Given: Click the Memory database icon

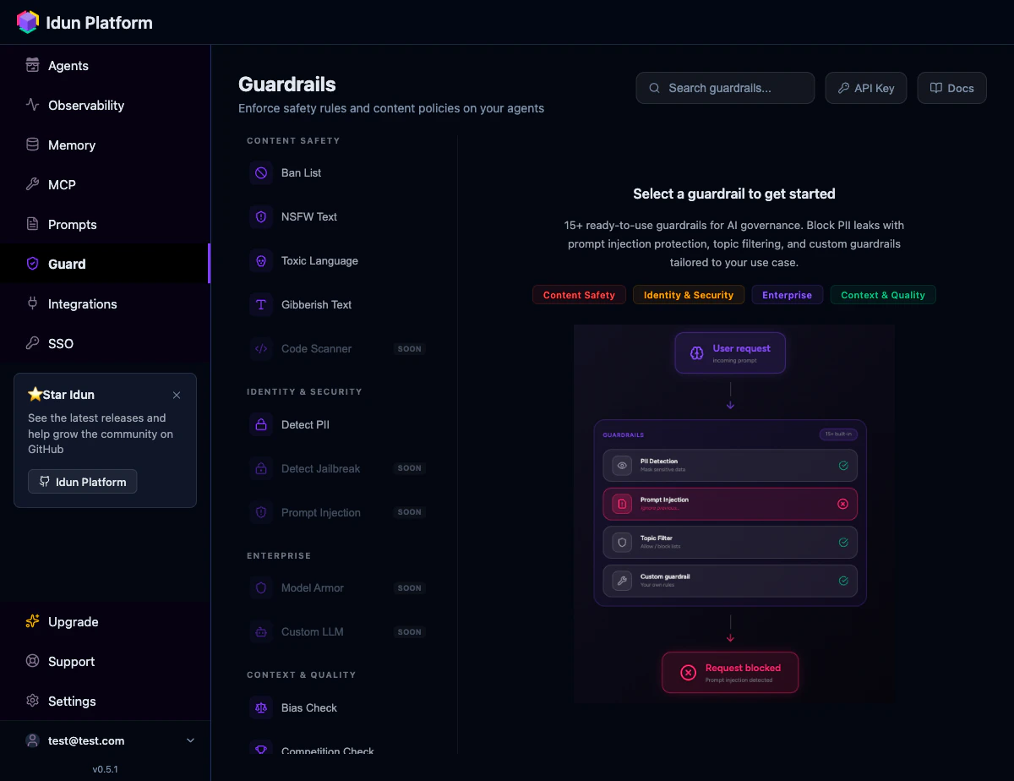Looking at the screenshot, I should tap(33, 145).
